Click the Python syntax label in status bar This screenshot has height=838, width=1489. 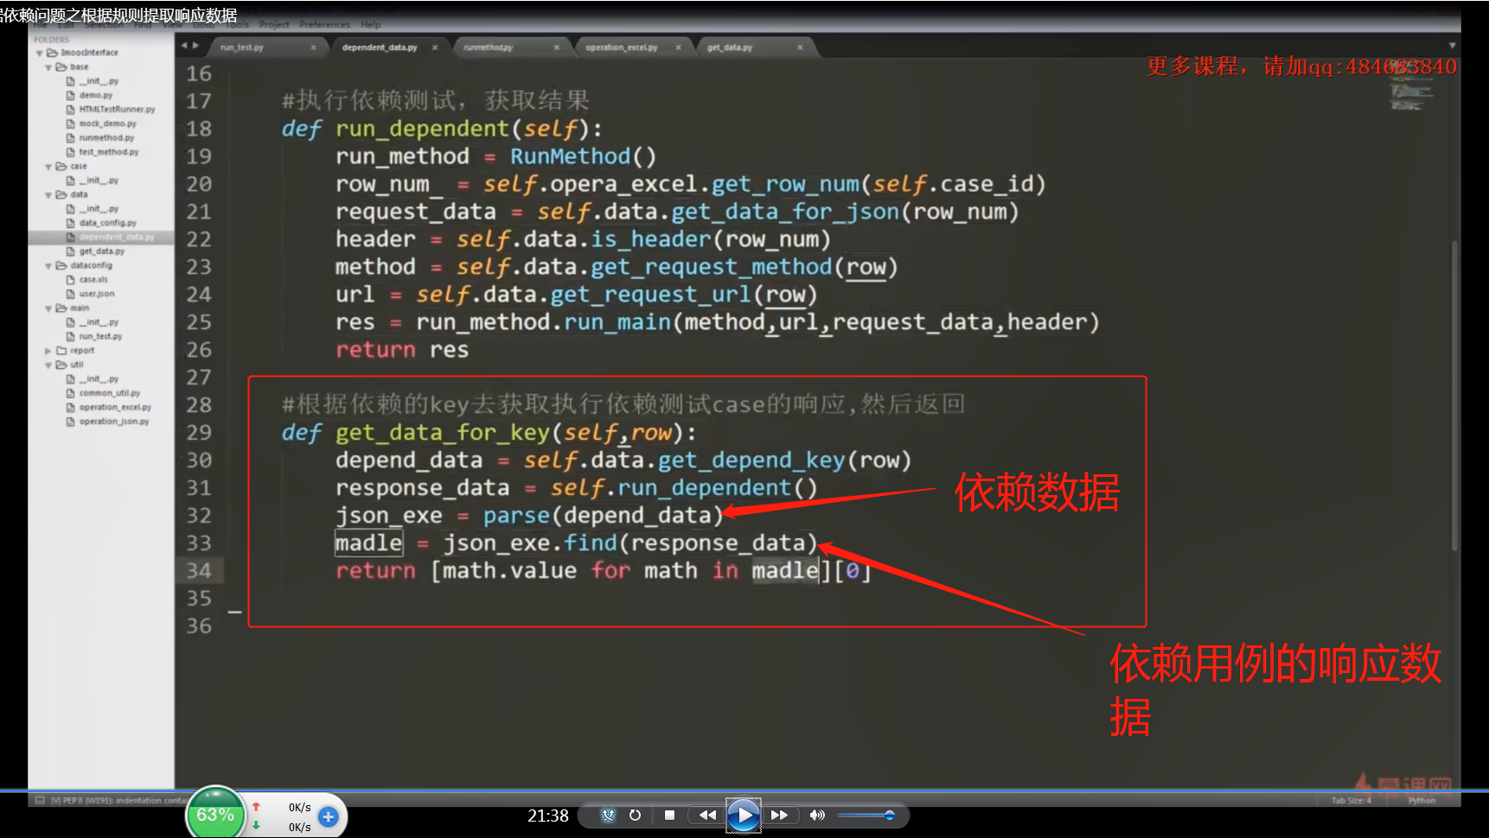1421,801
